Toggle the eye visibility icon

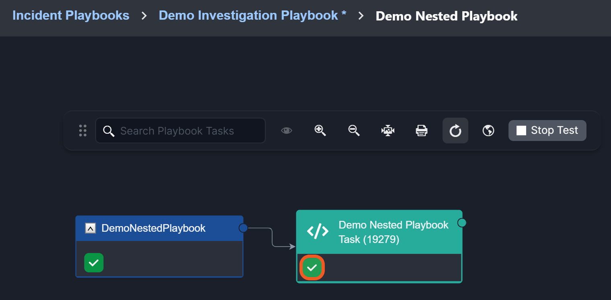tap(287, 131)
